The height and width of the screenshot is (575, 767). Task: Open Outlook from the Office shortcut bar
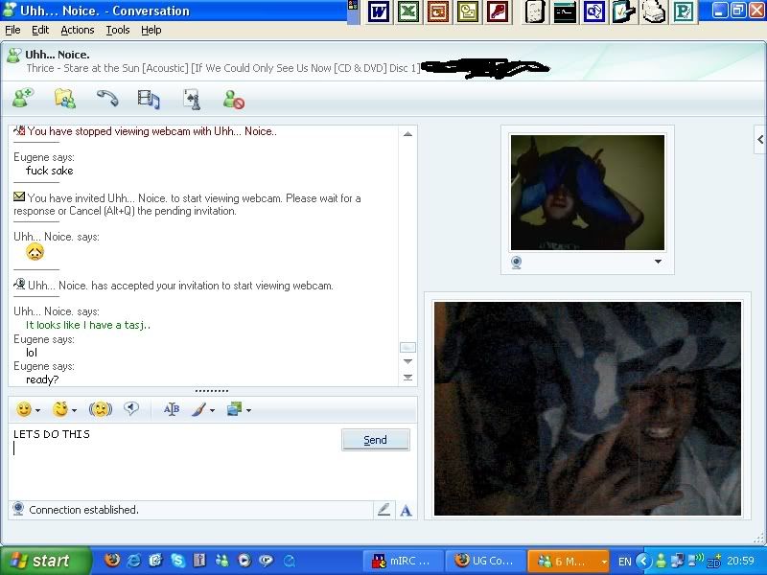[x=468, y=11]
